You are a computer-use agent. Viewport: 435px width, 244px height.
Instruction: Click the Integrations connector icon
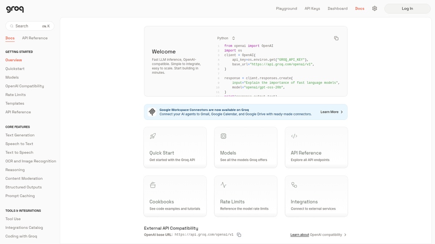click(x=294, y=185)
